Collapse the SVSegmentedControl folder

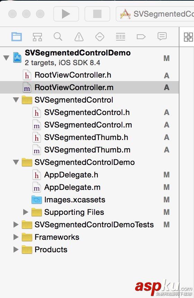click(16, 100)
